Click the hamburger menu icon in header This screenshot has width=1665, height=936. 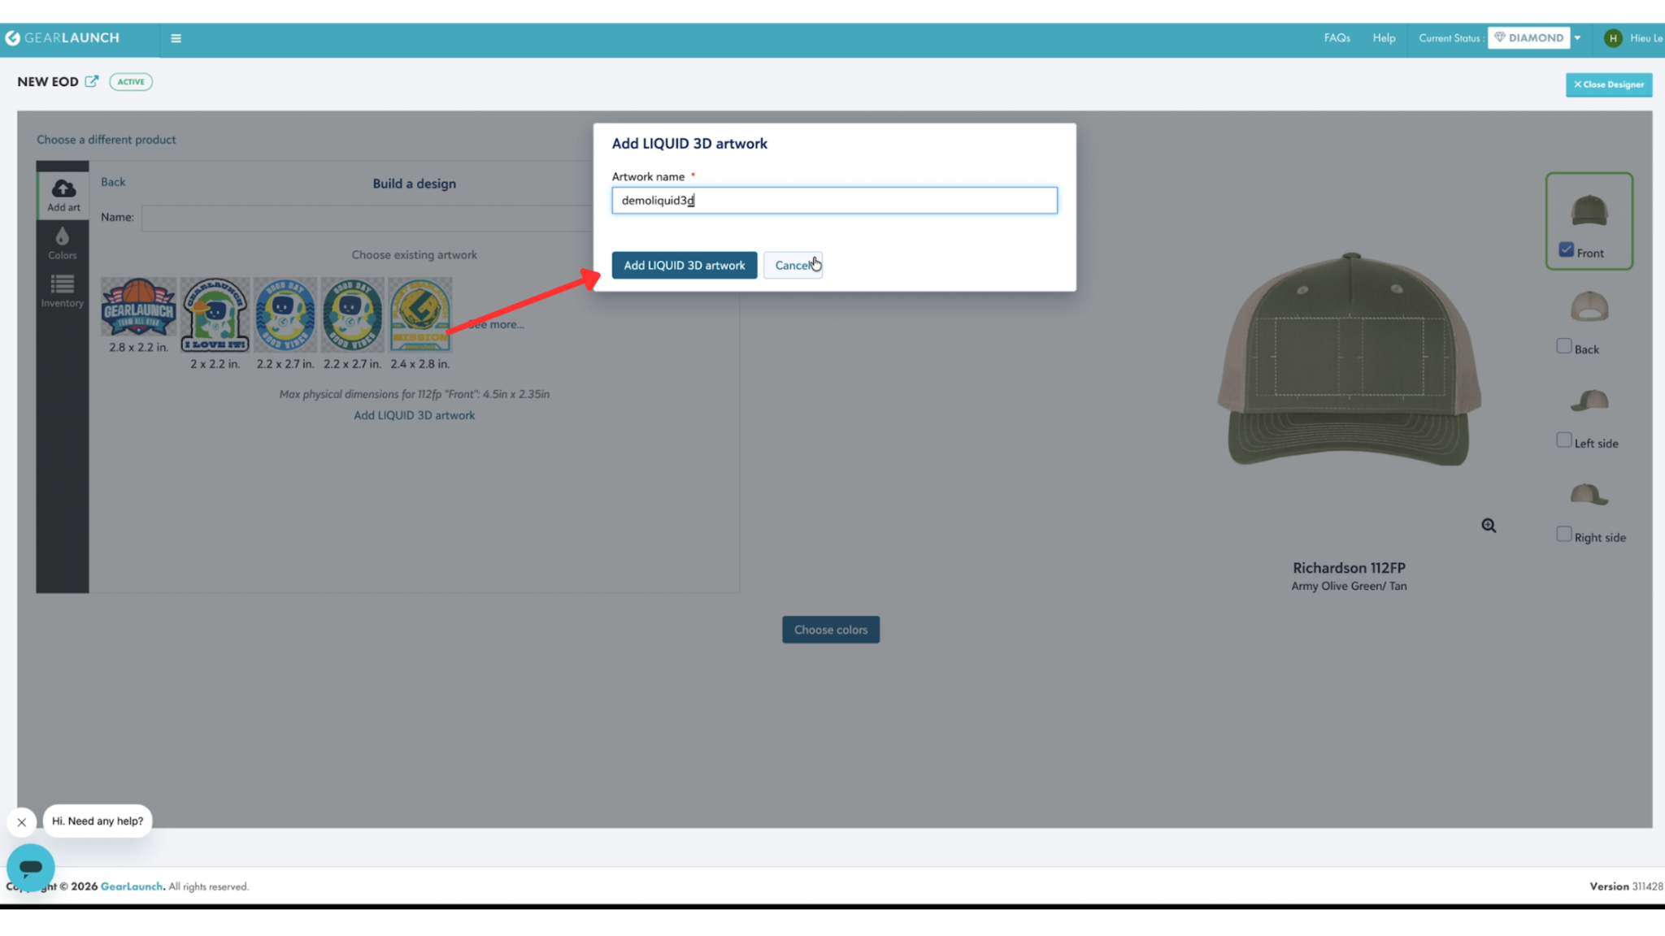tap(176, 38)
